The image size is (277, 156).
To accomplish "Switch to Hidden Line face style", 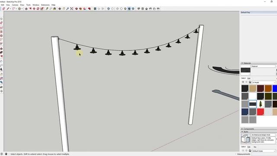I will pyautogui.click(x=121, y=9).
